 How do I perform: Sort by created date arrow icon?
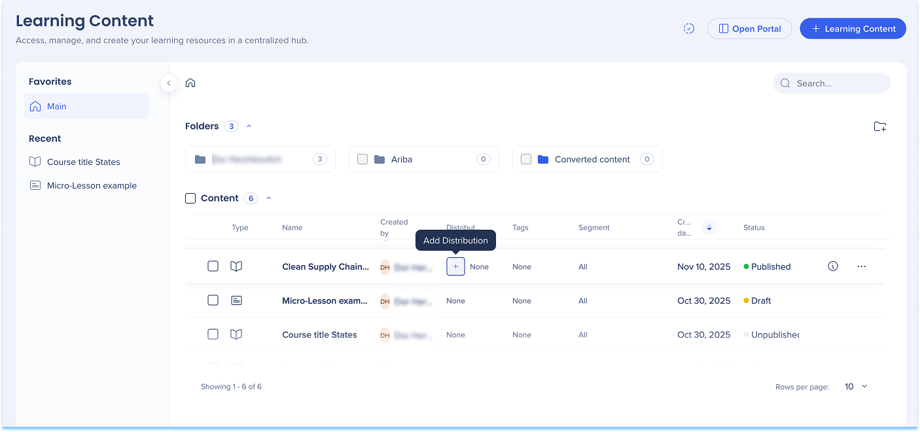[x=709, y=228]
